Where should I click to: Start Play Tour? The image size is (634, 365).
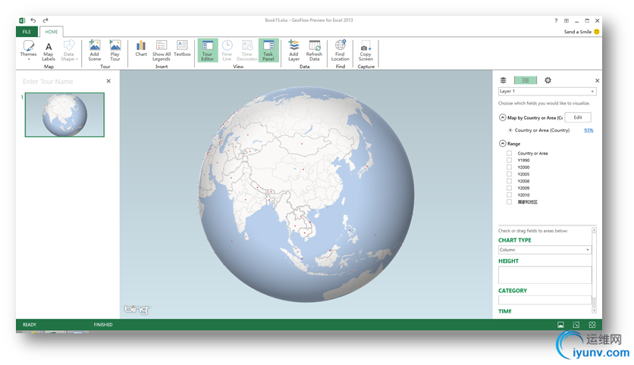(x=115, y=51)
